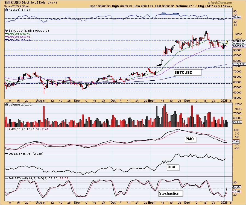Click the 'Chg +1487.99 (+1.54%)' value
Viewport: 246px width, 205px height.
point(214,6)
